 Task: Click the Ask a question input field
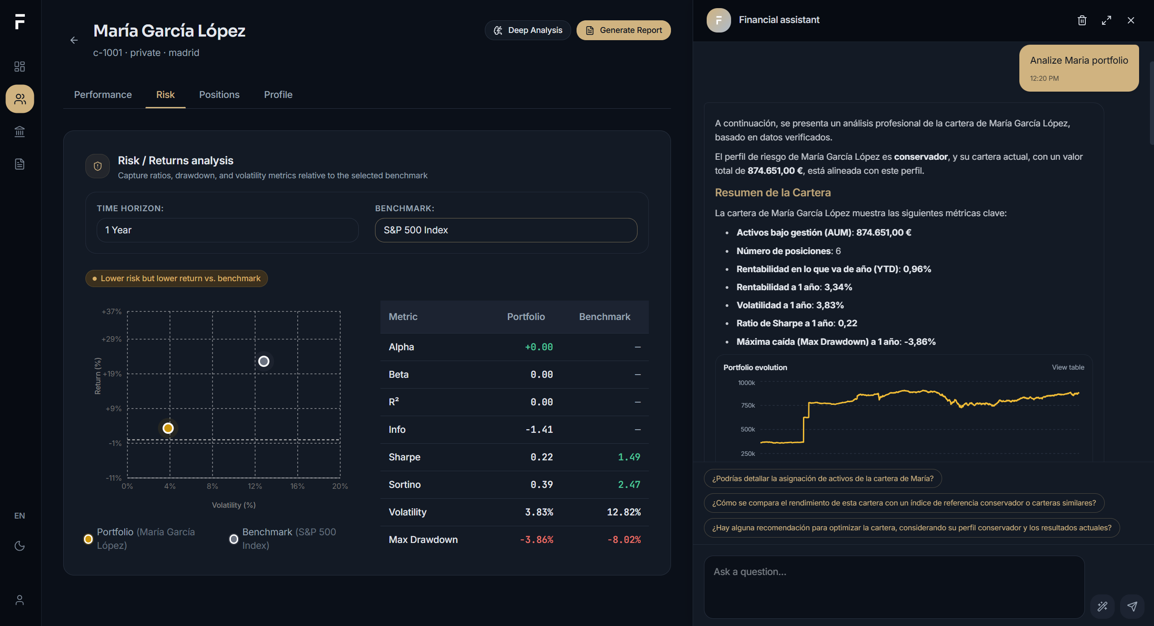(x=894, y=587)
